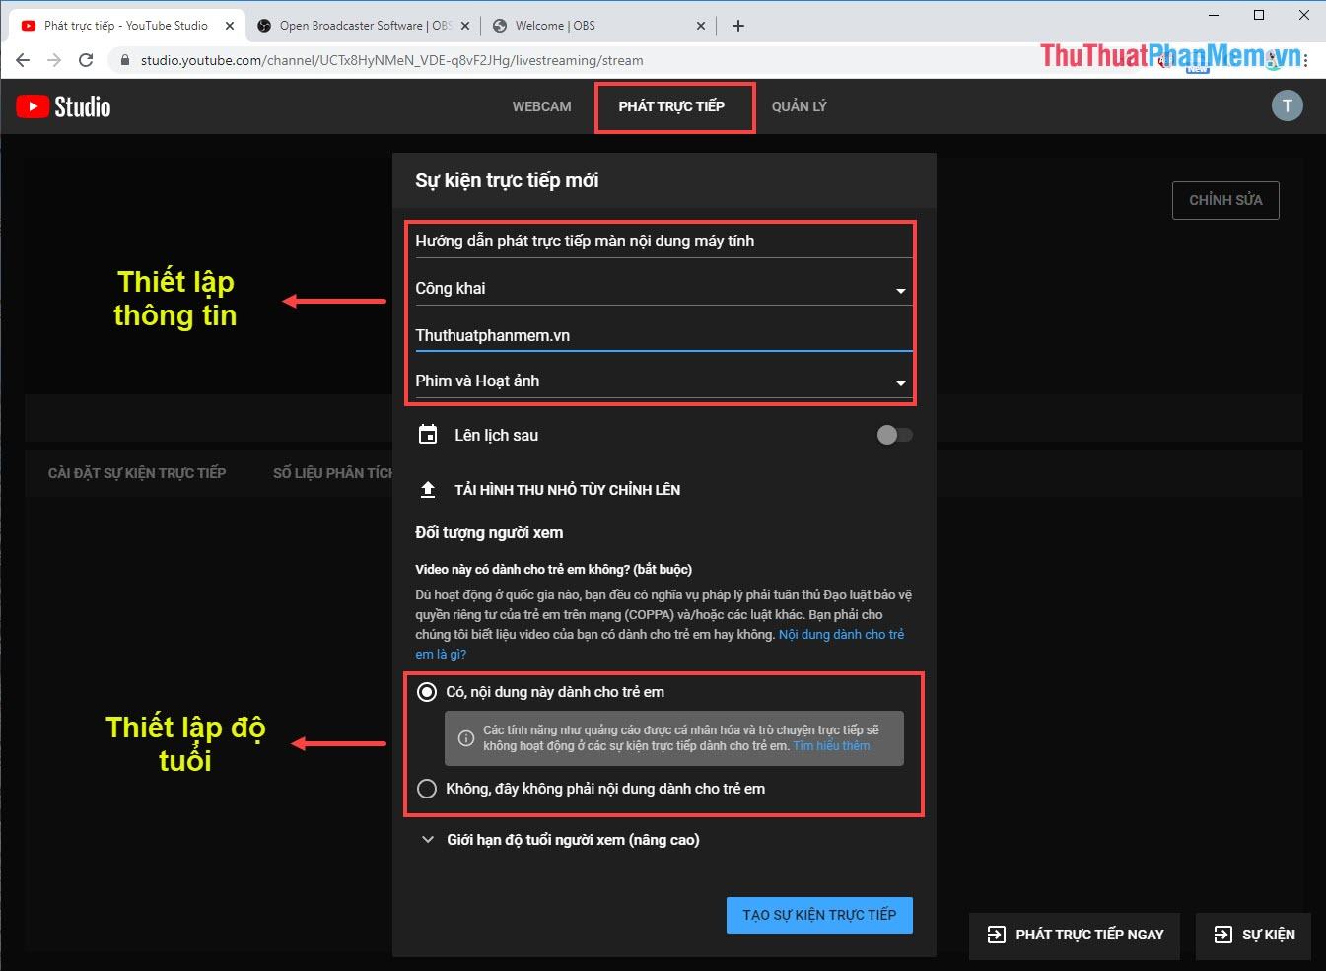This screenshot has height=971, width=1326.
Task: Click TẢI HÌNH THU NHỎ TÙY CHỈNH LÊN
Action: pos(567,490)
